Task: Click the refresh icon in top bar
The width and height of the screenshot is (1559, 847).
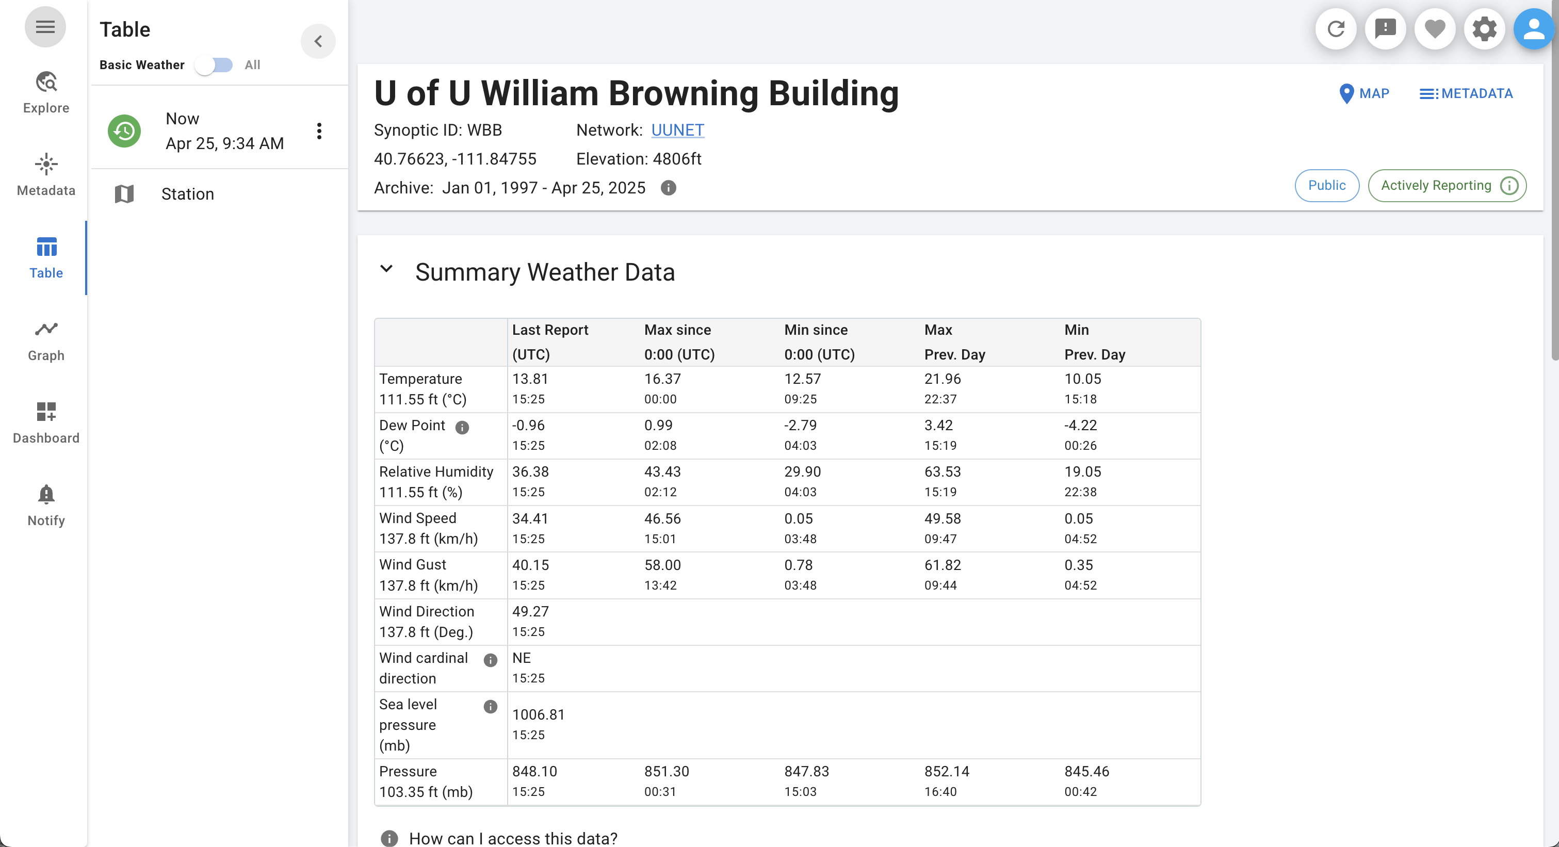Action: (x=1336, y=28)
